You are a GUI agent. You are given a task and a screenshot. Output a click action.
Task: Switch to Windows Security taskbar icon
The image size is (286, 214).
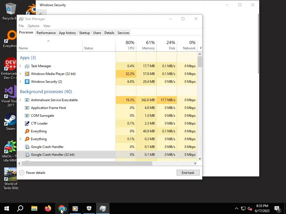click(x=89, y=208)
